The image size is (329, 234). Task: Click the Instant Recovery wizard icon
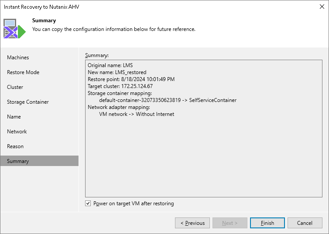[x=14, y=29]
